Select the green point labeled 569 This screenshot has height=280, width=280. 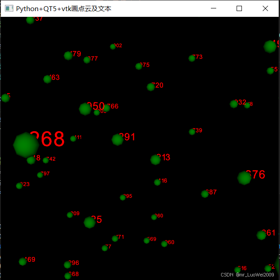pos(147,241)
